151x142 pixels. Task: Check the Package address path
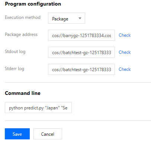tap(125, 35)
